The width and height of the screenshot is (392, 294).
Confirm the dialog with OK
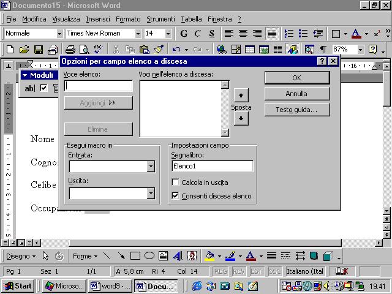pos(297,78)
